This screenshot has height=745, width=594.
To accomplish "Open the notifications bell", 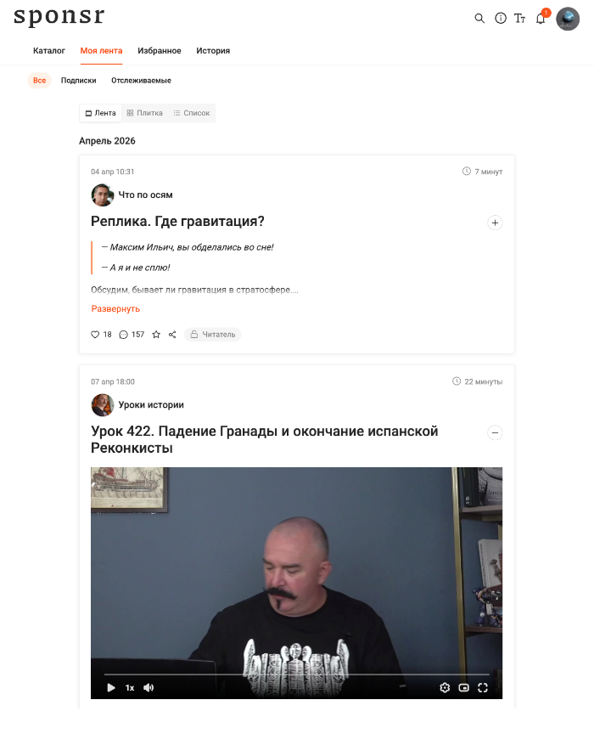I will 541,19.
